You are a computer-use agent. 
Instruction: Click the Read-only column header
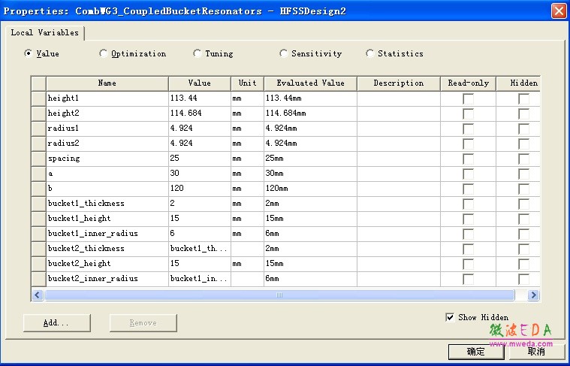(x=468, y=83)
